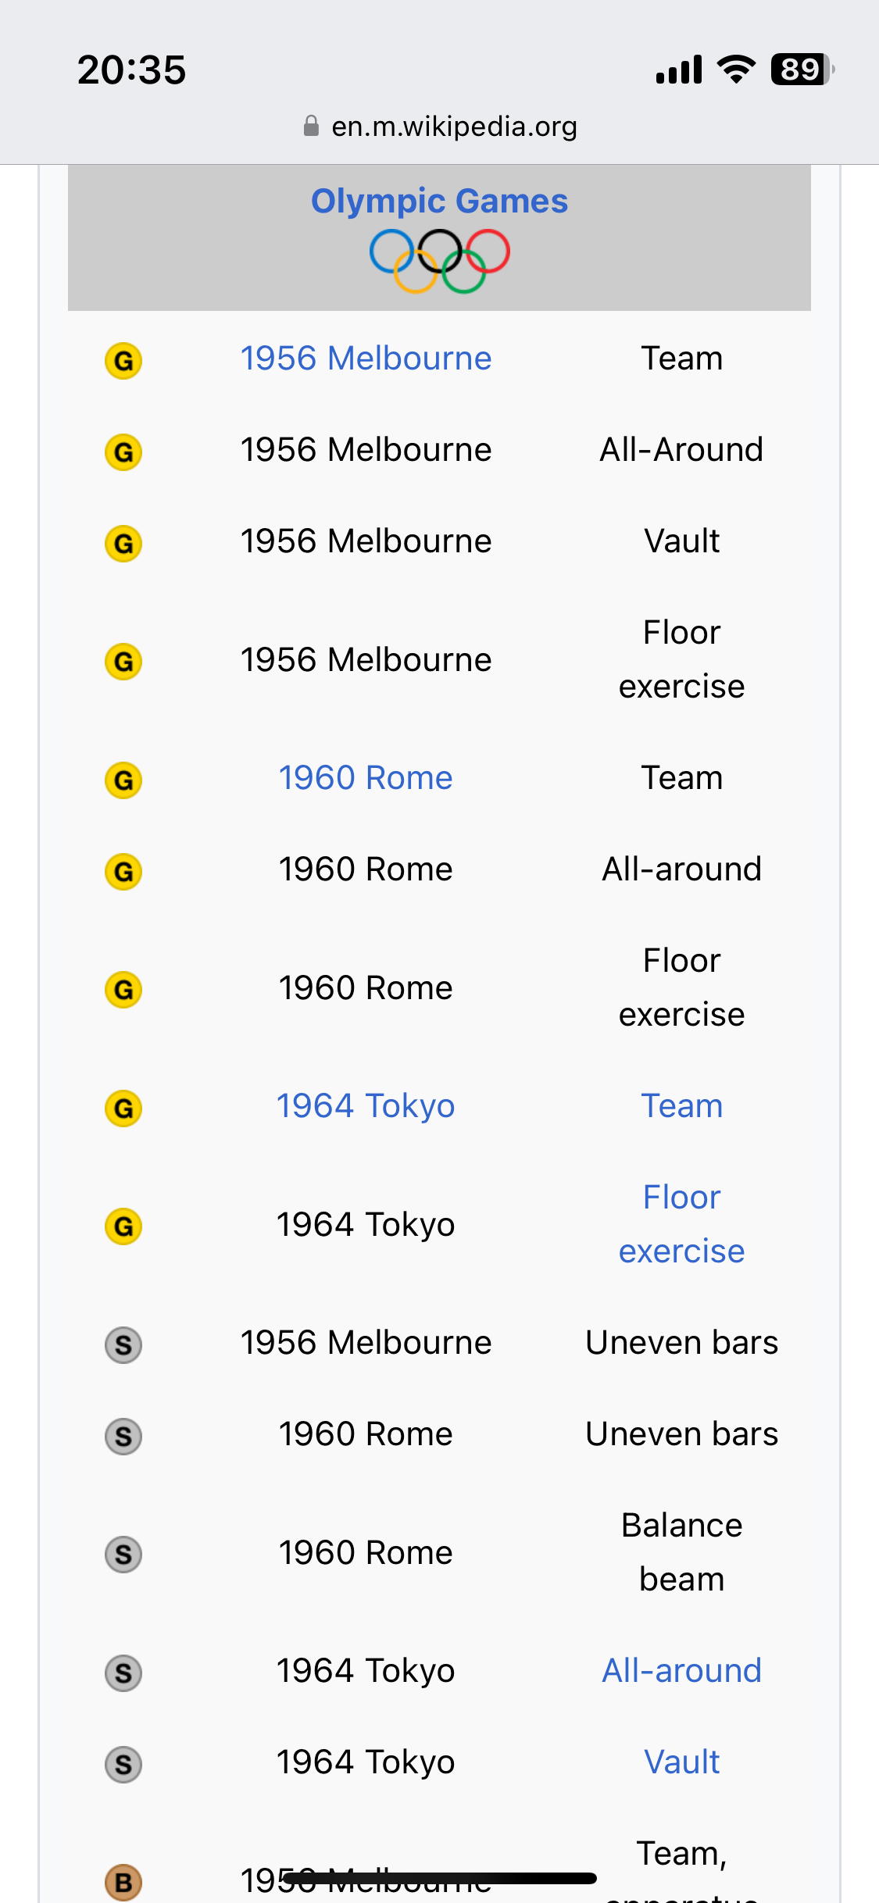This screenshot has width=879, height=1903.
Task: Tap the padlock icon in the address bar
Action: click(x=311, y=126)
